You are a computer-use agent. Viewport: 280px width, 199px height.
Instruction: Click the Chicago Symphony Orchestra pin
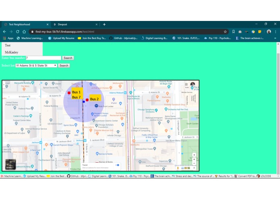[x=156, y=110]
